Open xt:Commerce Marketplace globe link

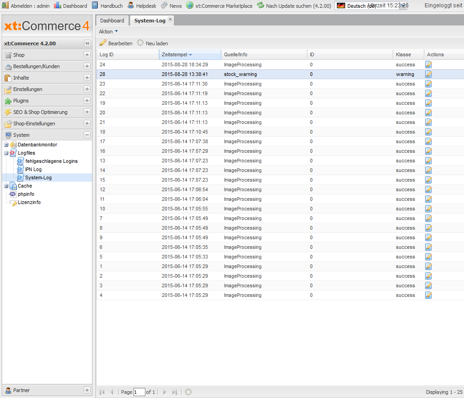tap(190, 5)
